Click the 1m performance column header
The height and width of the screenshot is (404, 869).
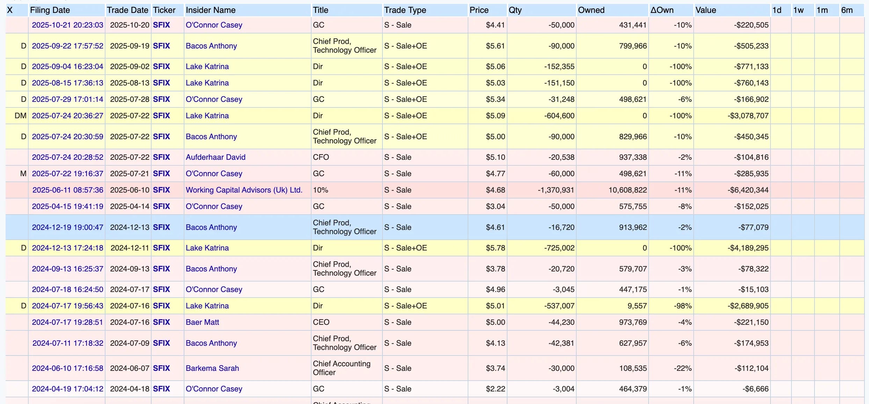[x=822, y=10]
